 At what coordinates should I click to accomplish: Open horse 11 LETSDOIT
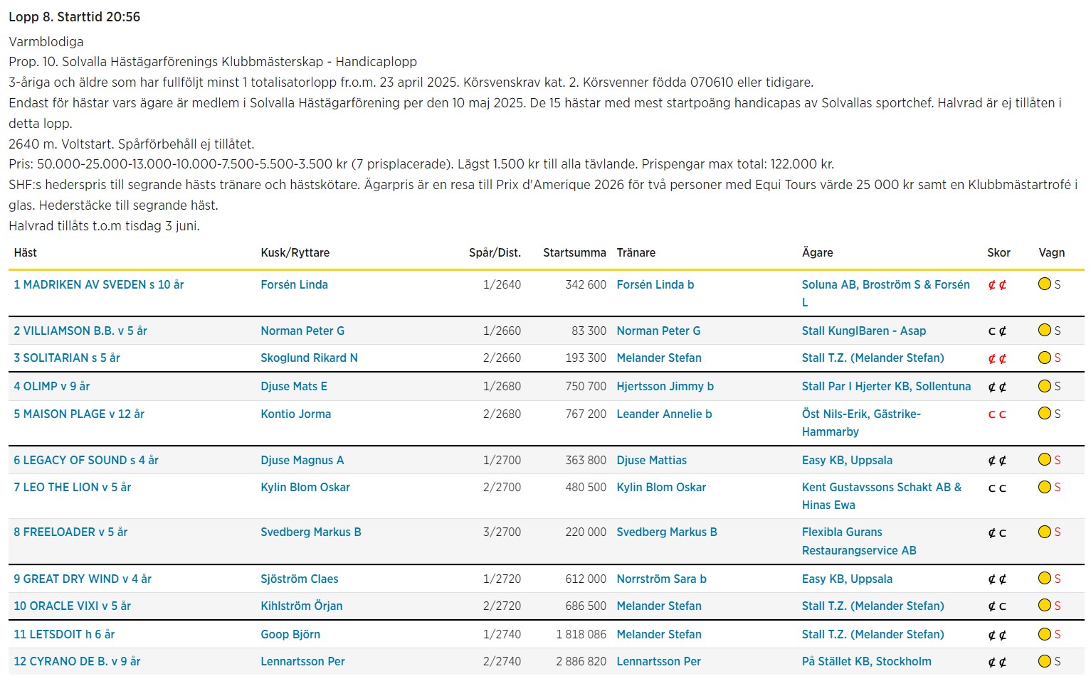coord(64,634)
